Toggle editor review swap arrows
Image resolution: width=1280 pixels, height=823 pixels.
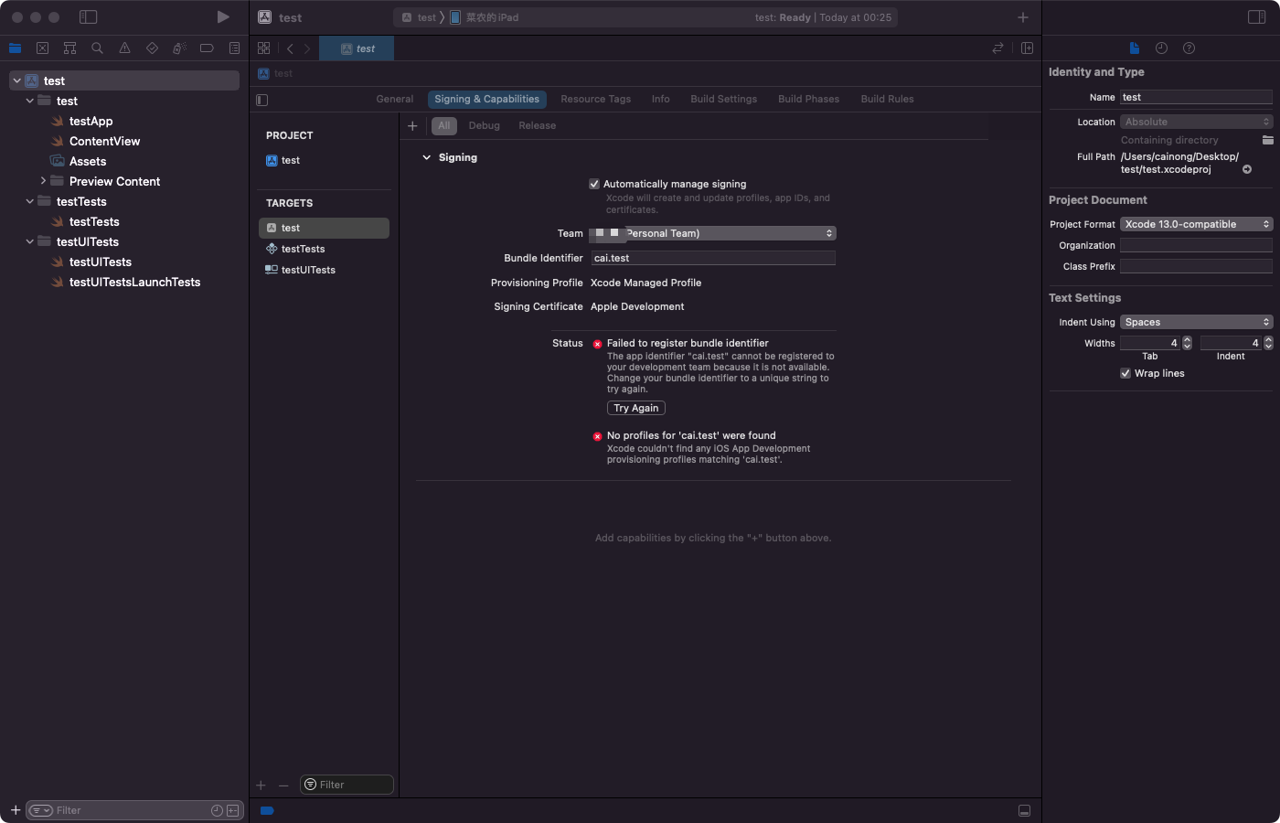pyautogui.click(x=997, y=48)
